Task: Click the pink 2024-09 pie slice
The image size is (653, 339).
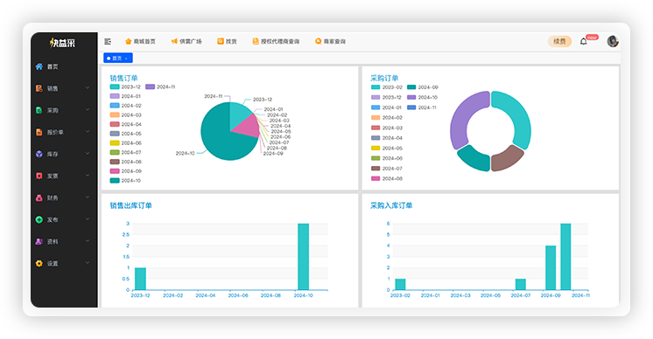Action: (249, 126)
